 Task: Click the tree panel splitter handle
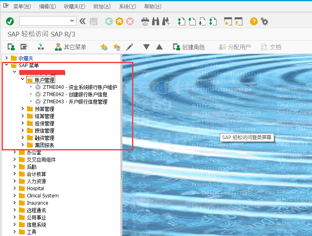[122, 175]
